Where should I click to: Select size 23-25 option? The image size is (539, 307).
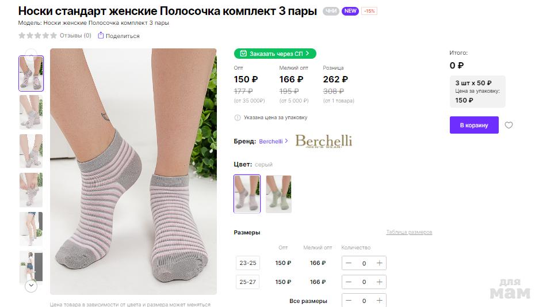click(248, 263)
